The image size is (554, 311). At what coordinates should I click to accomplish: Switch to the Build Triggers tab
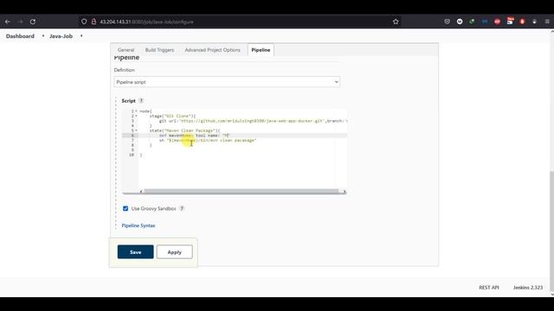[x=159, y=50]
